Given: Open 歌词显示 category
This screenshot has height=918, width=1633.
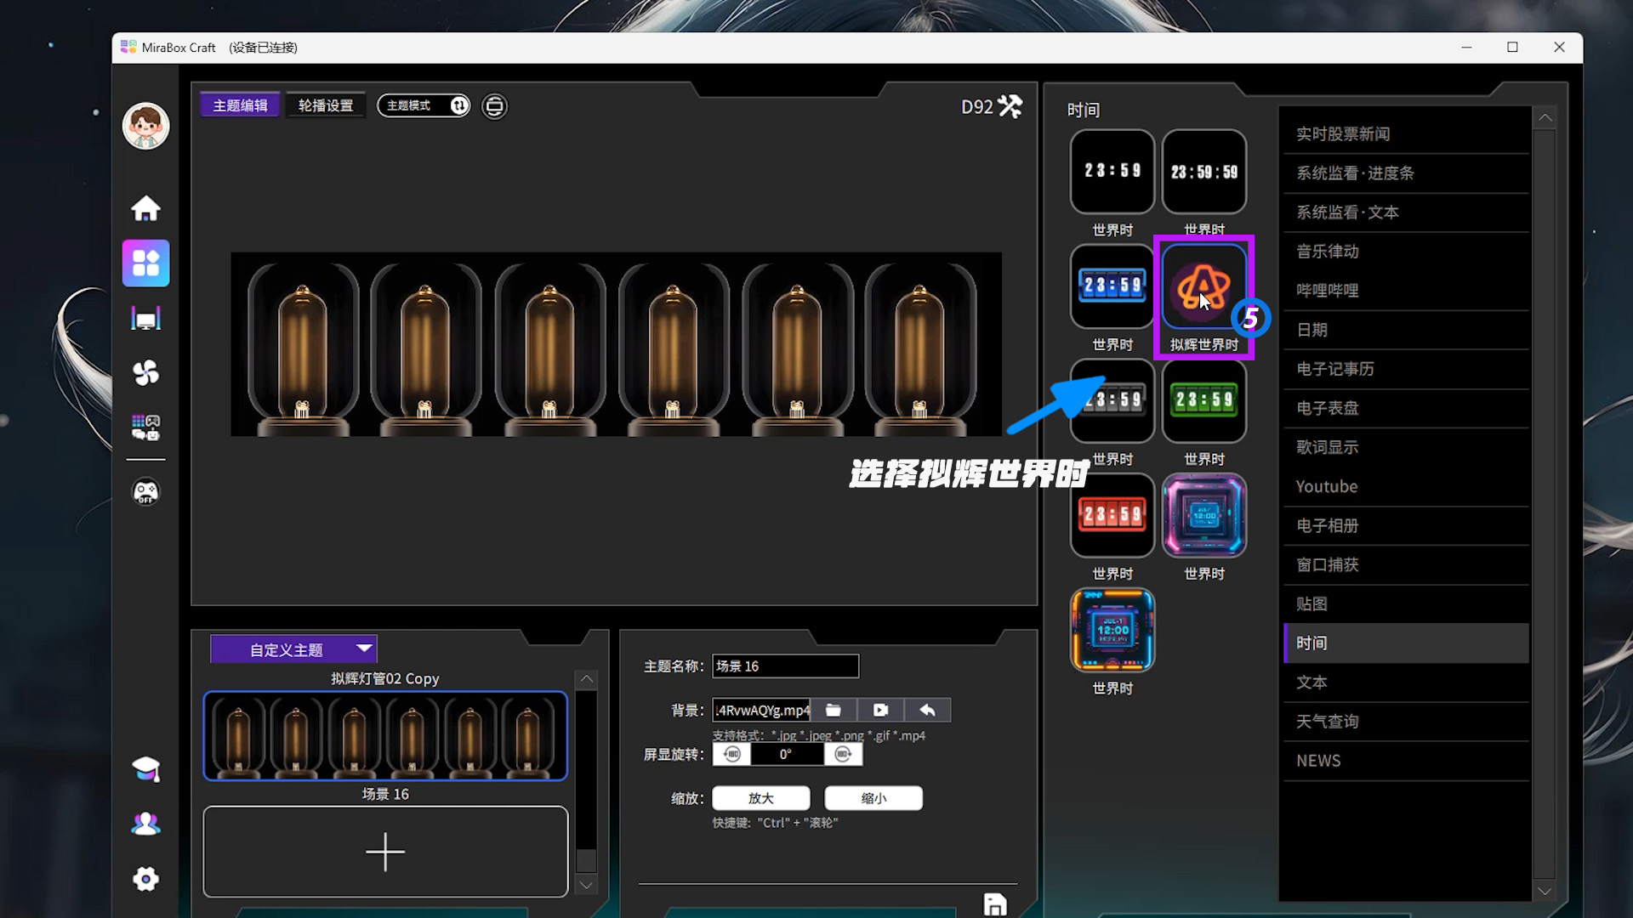Looking at the screenshot, I should pyautogui.click(x=1406, y=447).
